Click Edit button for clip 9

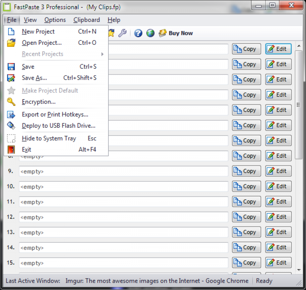(x=278, y=171)
